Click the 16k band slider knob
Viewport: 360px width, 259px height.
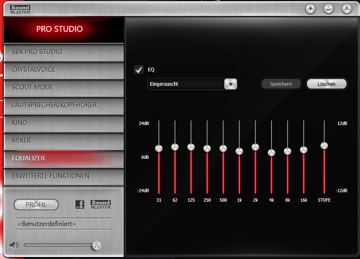coord(303,150)
